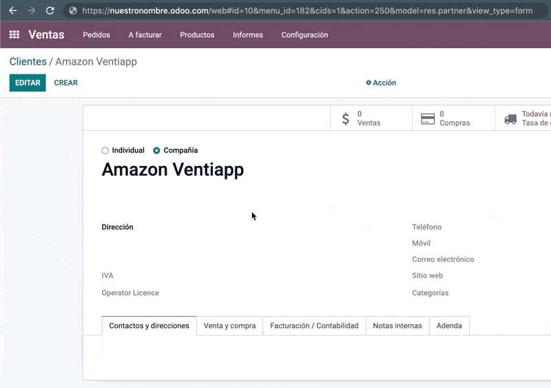Open the A facturar menu
Viewport: 551px width, 388px height.
click(145, 35)
